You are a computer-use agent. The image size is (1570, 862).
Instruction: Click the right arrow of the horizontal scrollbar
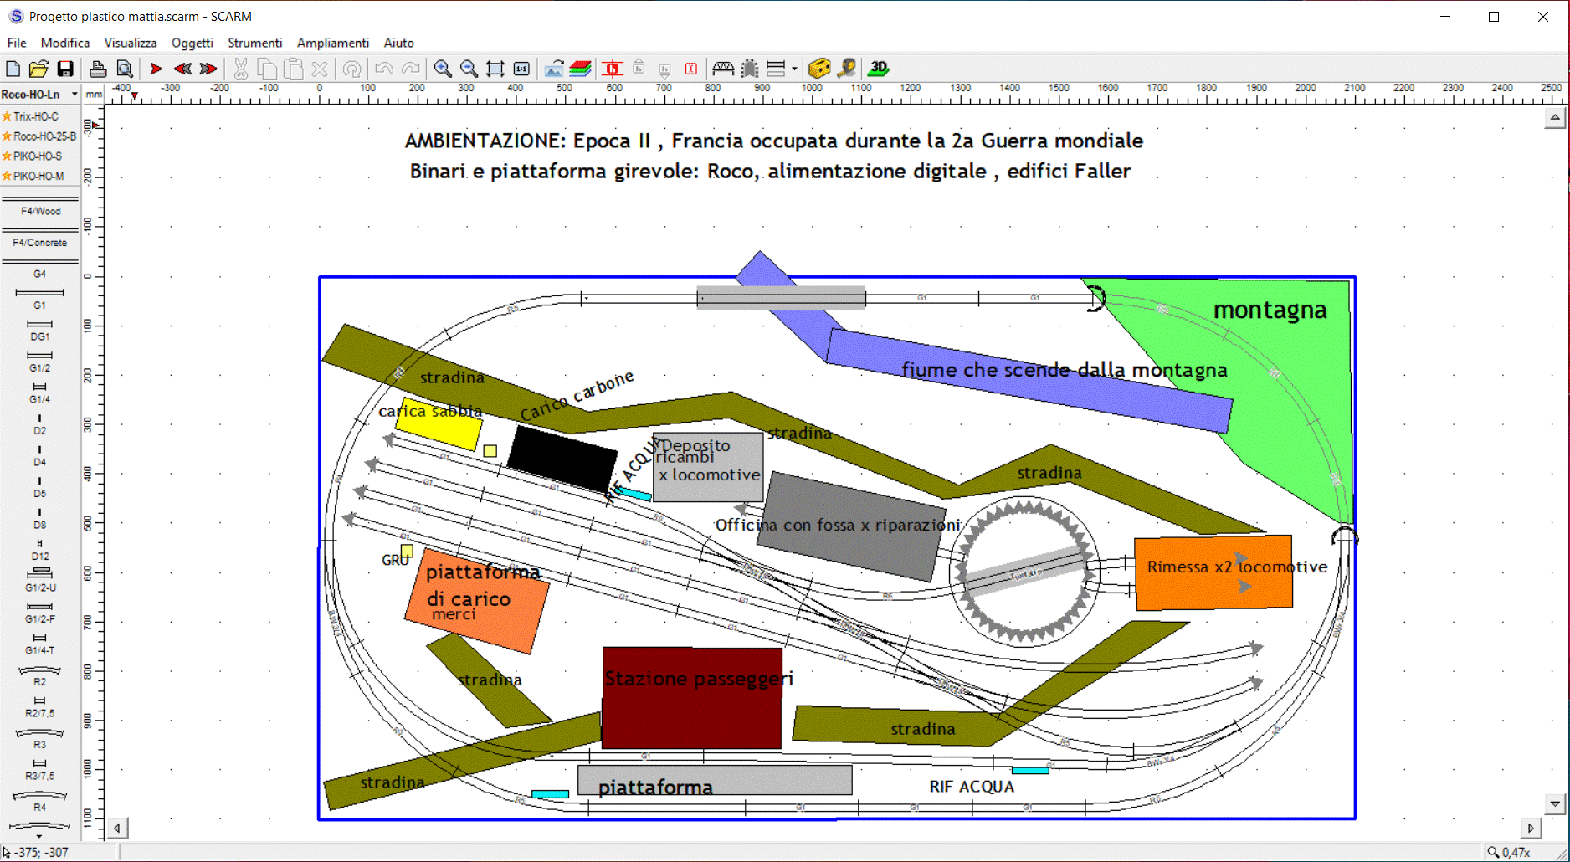click(1532, 828)
